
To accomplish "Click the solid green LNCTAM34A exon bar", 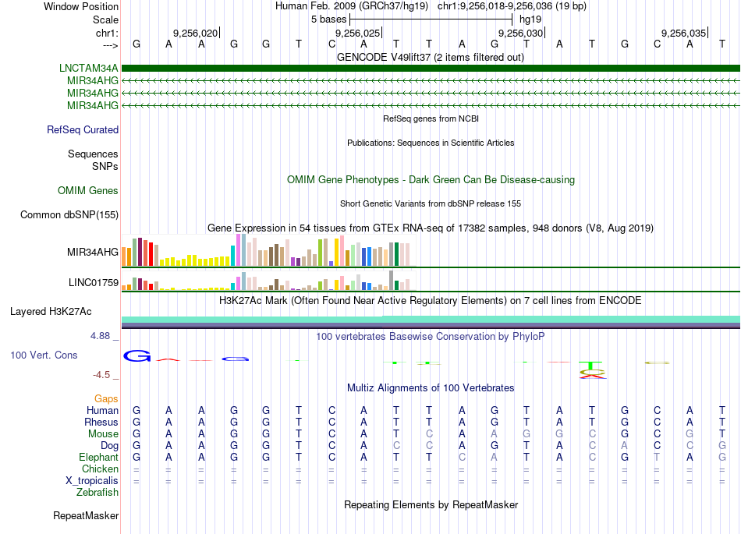I will coord(431,69).
